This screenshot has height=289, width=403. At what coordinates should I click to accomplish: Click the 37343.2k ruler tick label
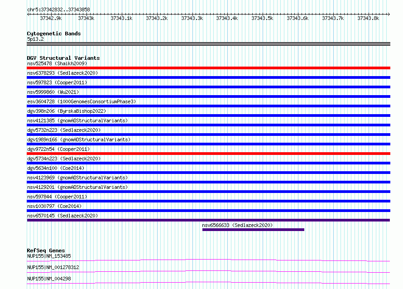point(157,18)
